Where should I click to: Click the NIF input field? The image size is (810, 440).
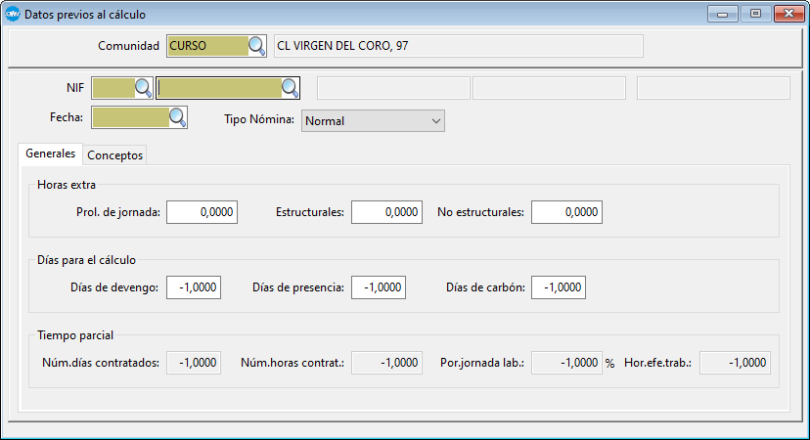112,88
